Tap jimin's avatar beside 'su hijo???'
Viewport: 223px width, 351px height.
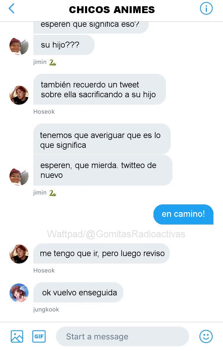tap(19, 46)
